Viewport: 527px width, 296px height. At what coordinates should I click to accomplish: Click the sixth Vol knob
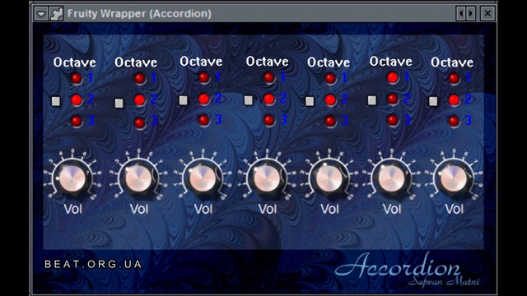pyautogui.click(x=392, y=178)
